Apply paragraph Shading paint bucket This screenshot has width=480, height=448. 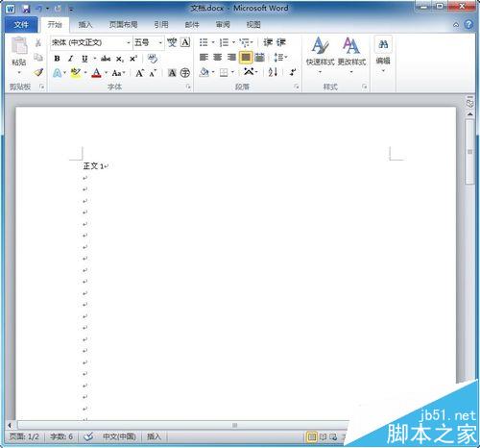[x=204, y=73]
